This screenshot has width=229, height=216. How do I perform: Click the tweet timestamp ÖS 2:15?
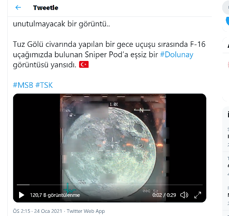(21, 211)
